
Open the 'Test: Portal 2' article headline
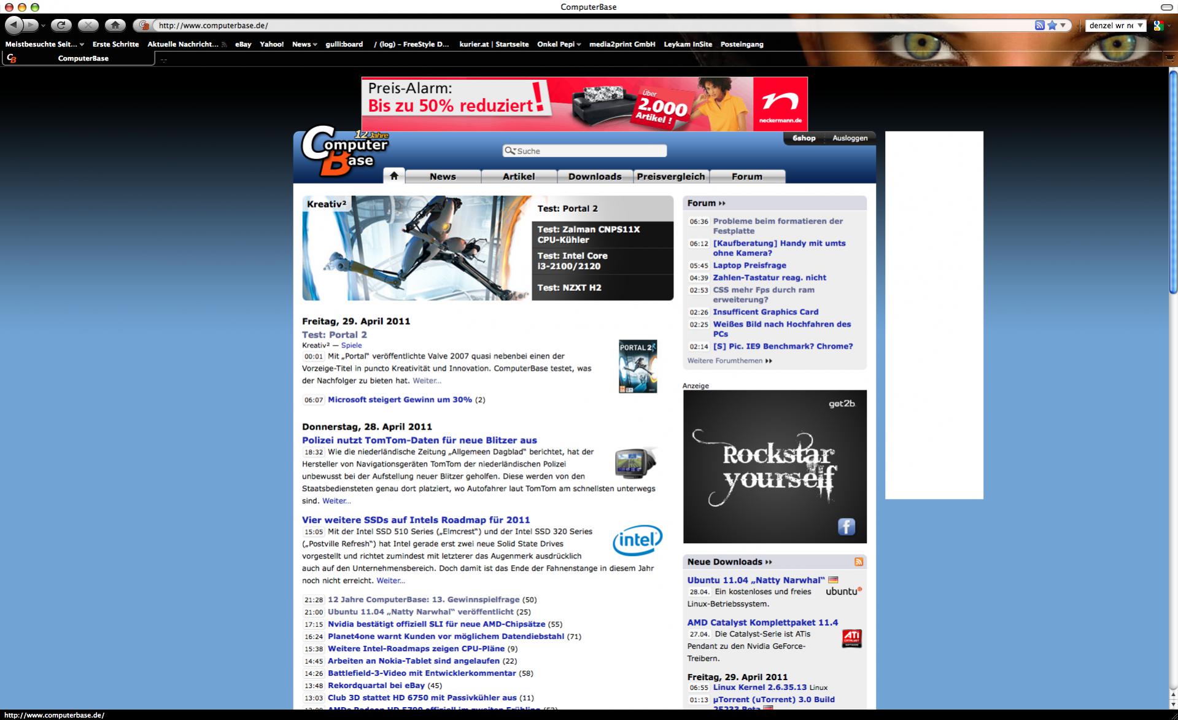coord(335,335)
